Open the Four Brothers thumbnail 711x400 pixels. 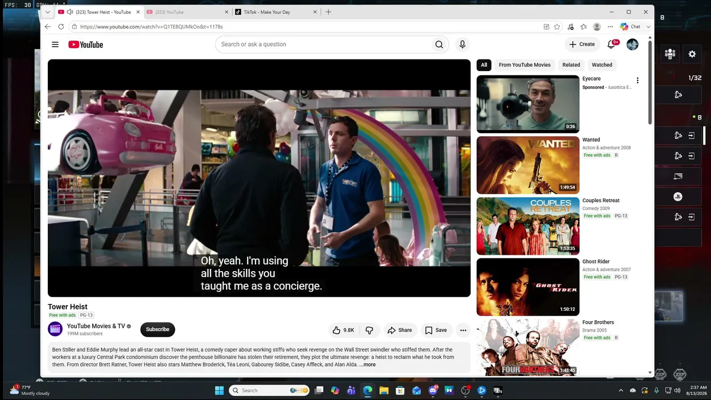point(528,347)
